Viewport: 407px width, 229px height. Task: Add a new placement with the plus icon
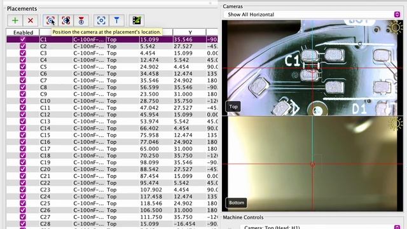click(x=15, y=20)
